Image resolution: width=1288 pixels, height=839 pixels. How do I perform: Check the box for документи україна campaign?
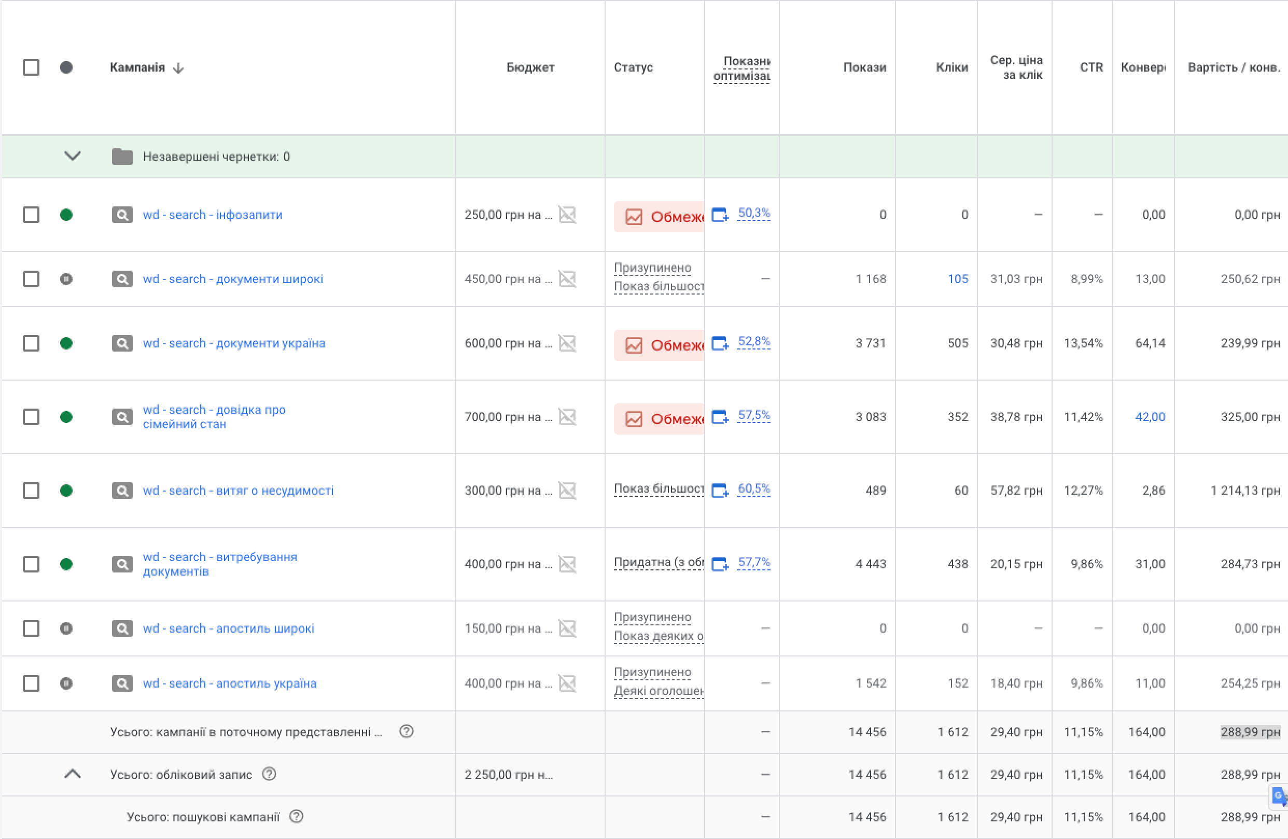pos(31,343)
